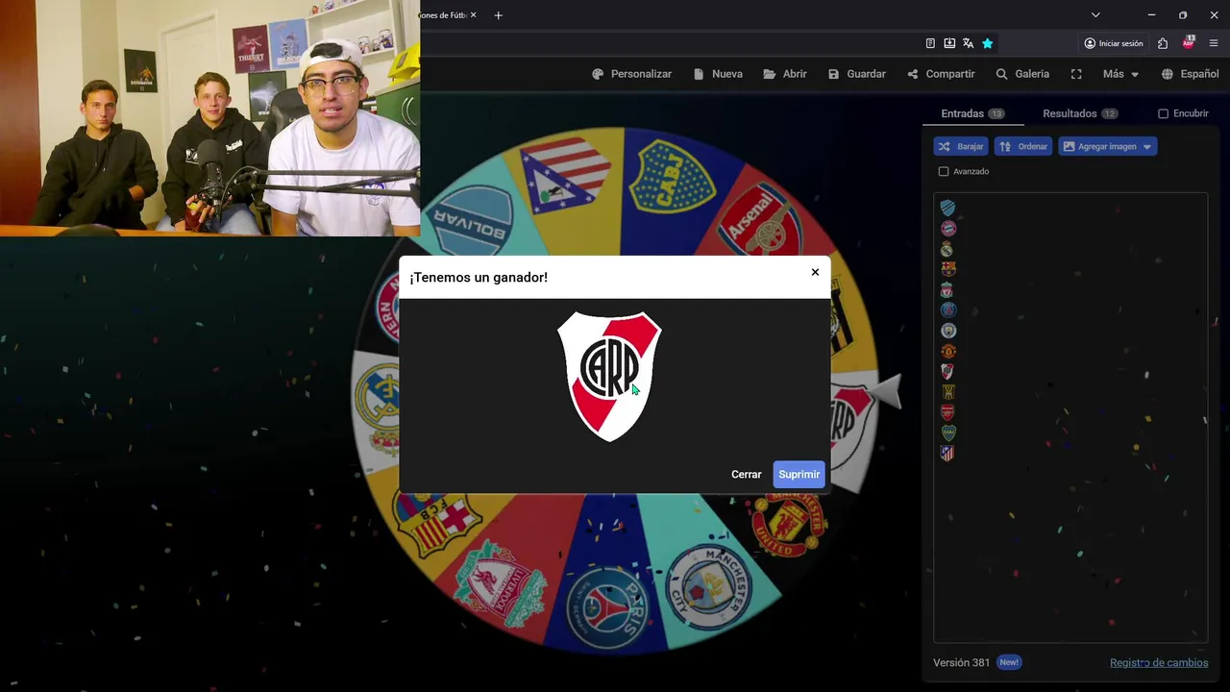The width and height of the screenshot is (1230, 692).
Task: Select the River Plate logo in the entries list
Action: click(947, 371)
